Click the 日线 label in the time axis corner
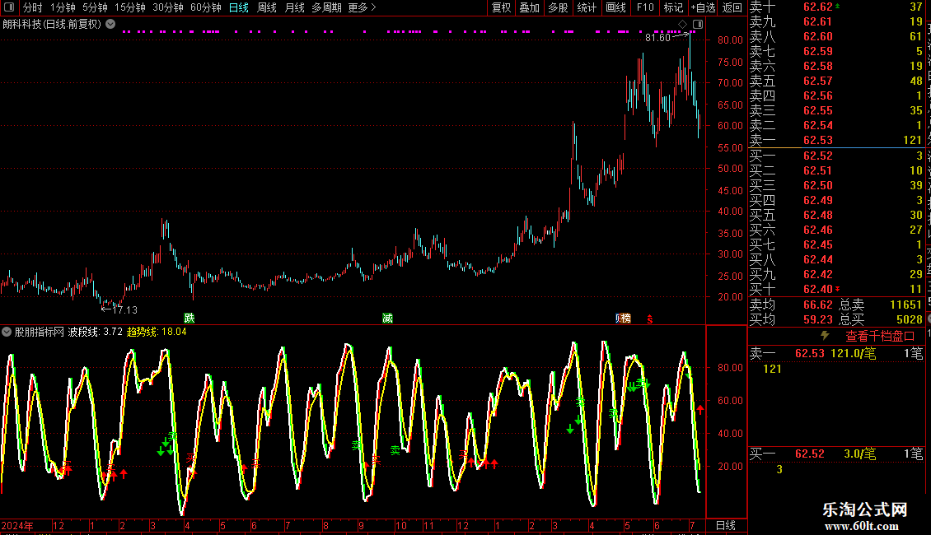 (x=726, y=525)
